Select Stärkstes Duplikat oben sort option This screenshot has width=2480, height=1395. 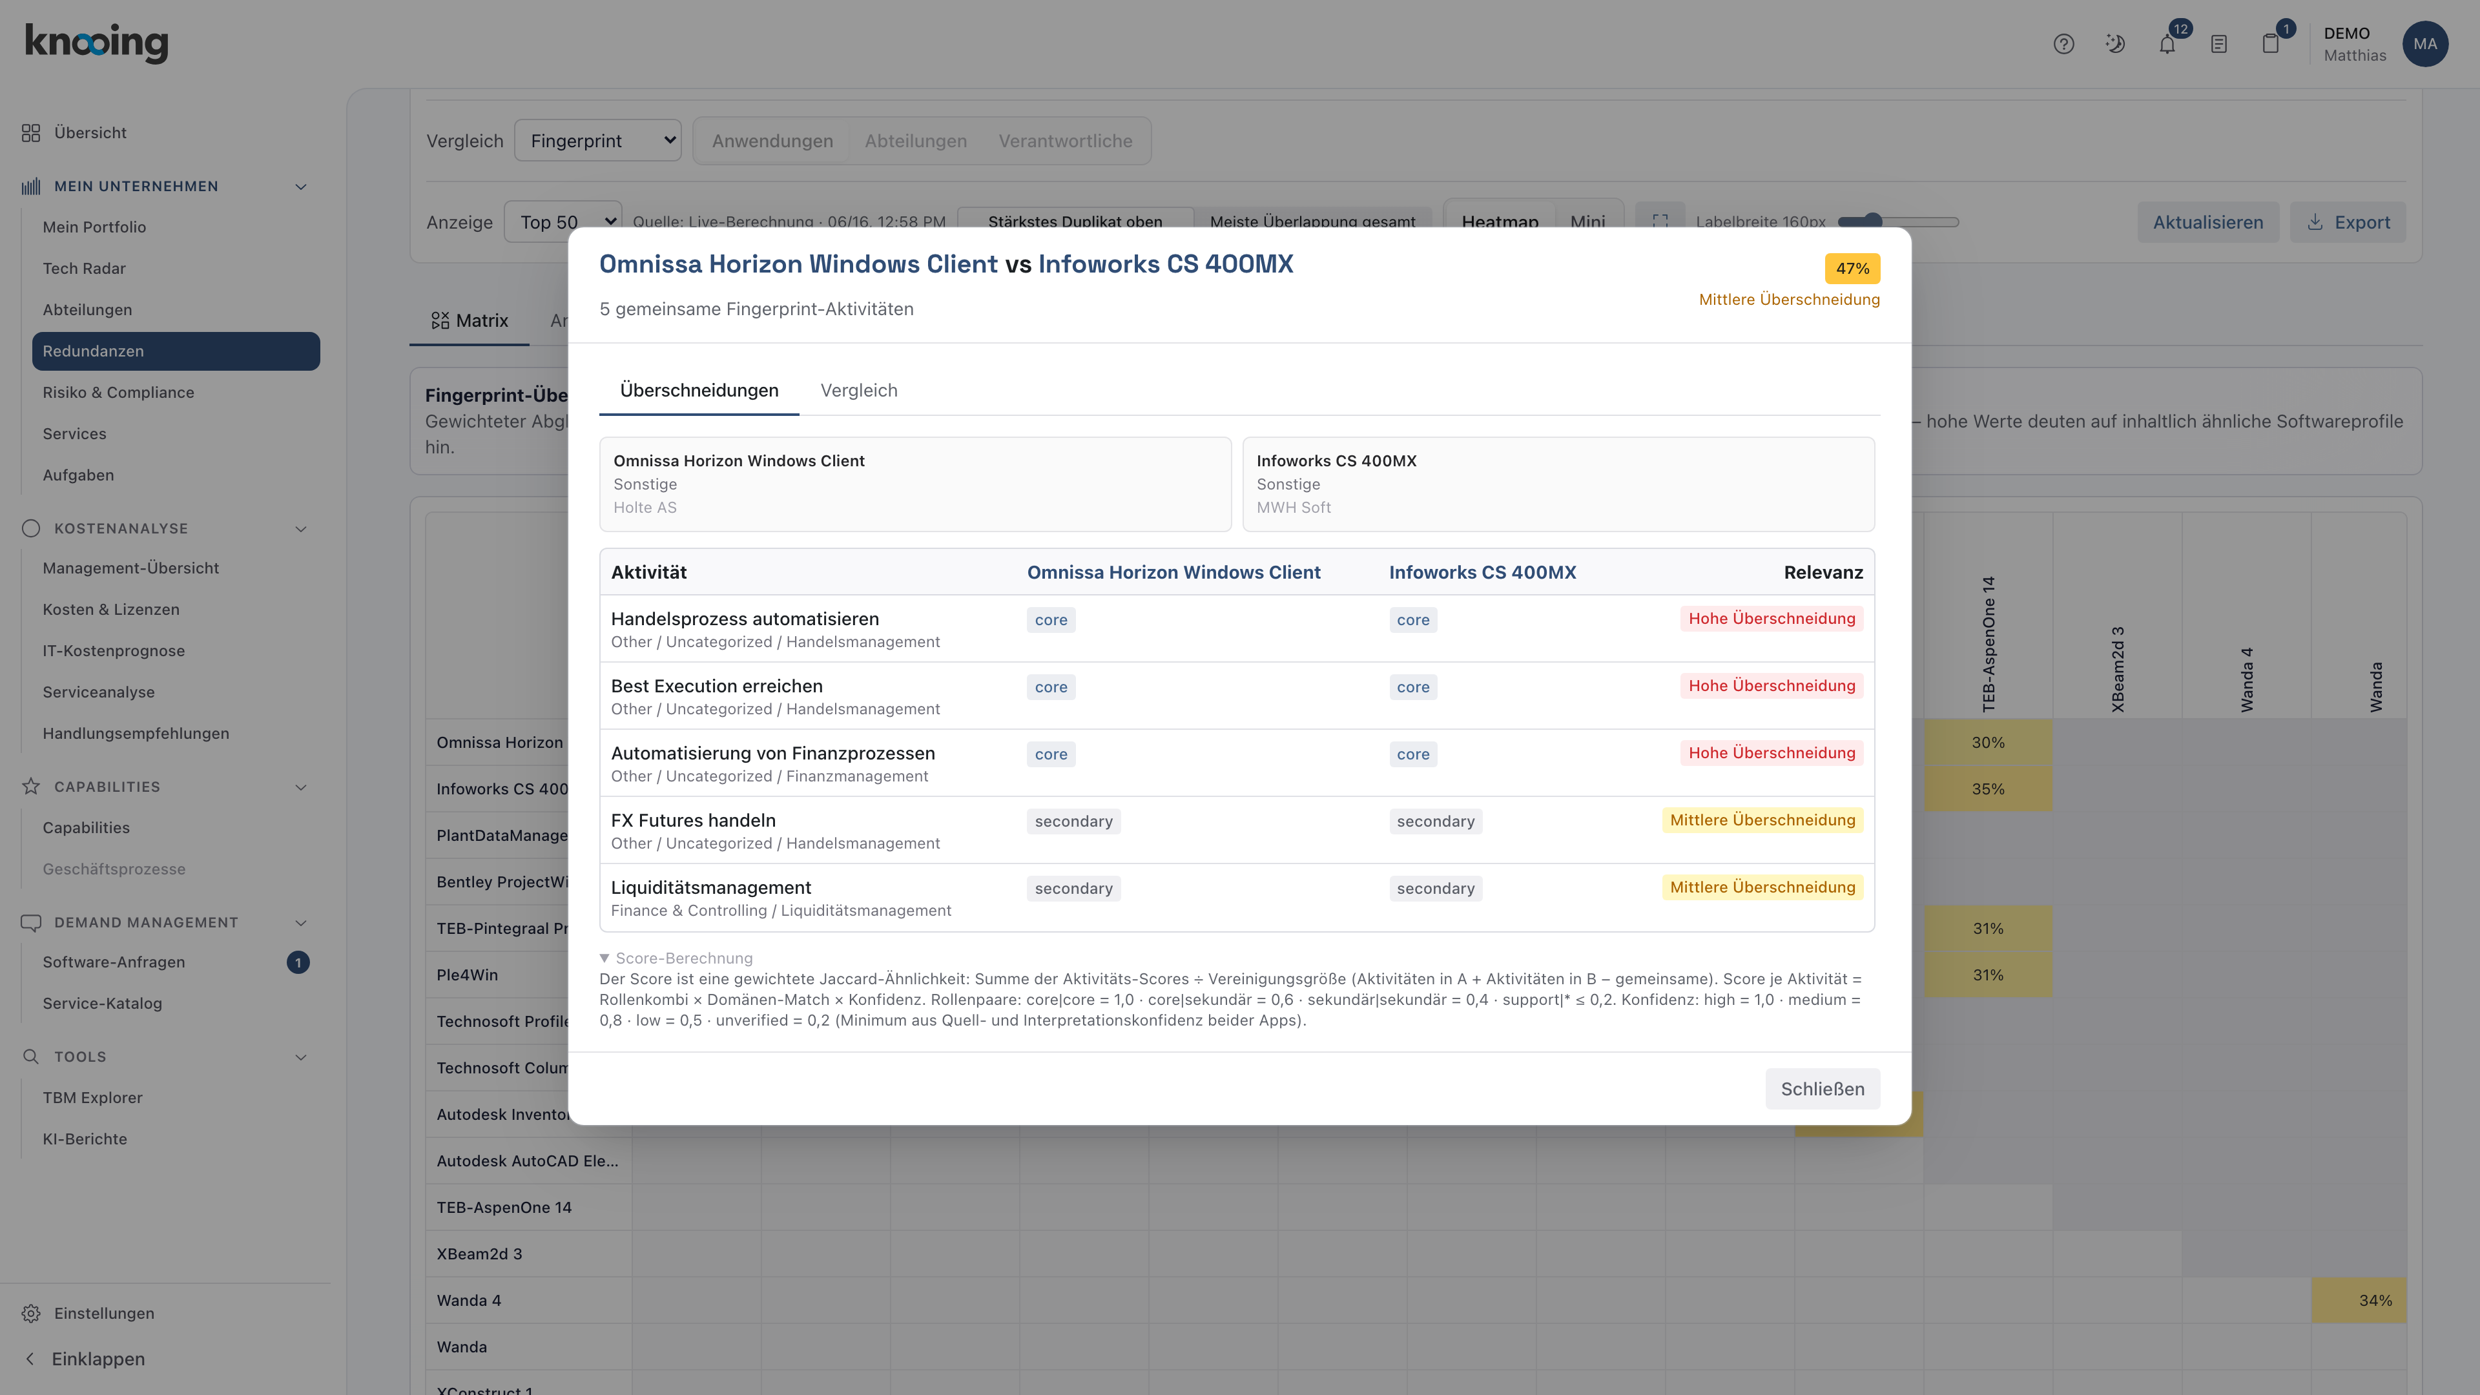[x=1075, y=222]
